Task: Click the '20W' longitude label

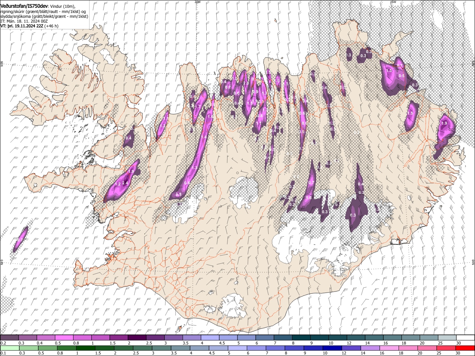Action: point(197,2)
